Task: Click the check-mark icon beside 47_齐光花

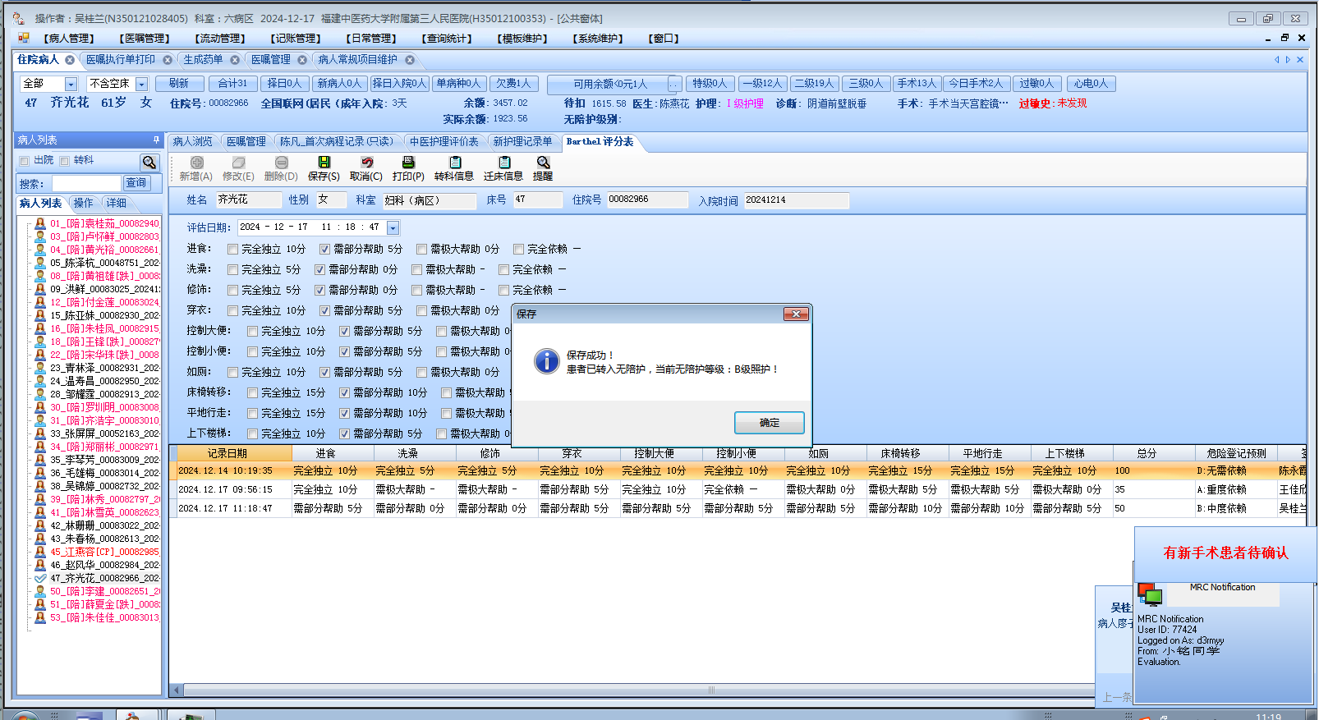Action: coord(40,578)
